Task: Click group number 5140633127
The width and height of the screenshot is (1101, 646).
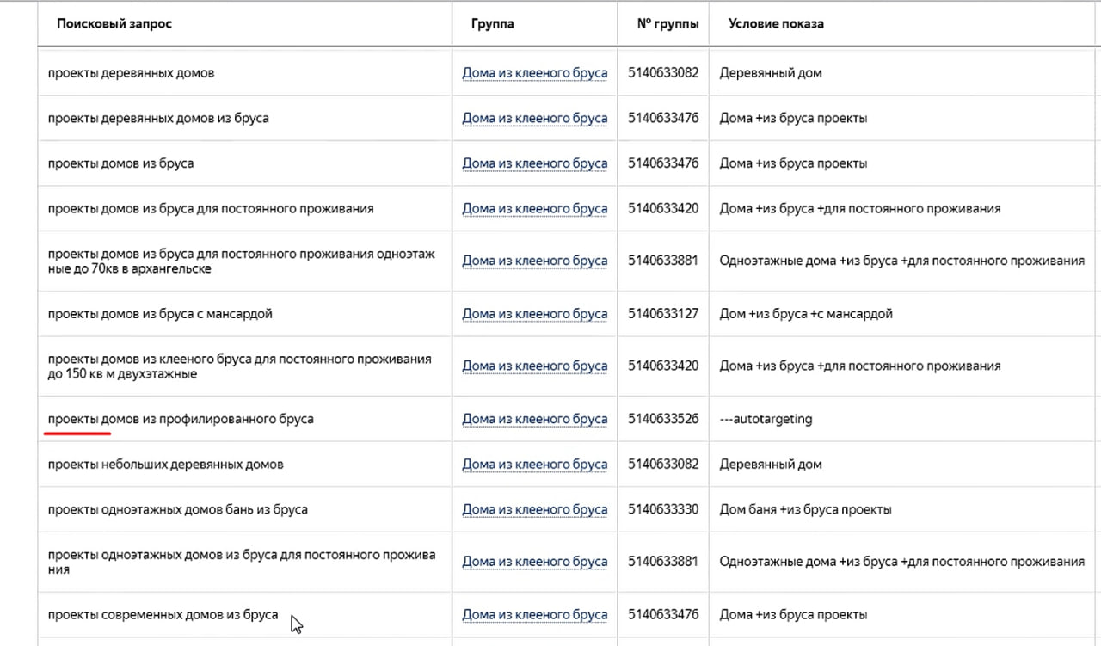Action: click(x=663, y=314)
